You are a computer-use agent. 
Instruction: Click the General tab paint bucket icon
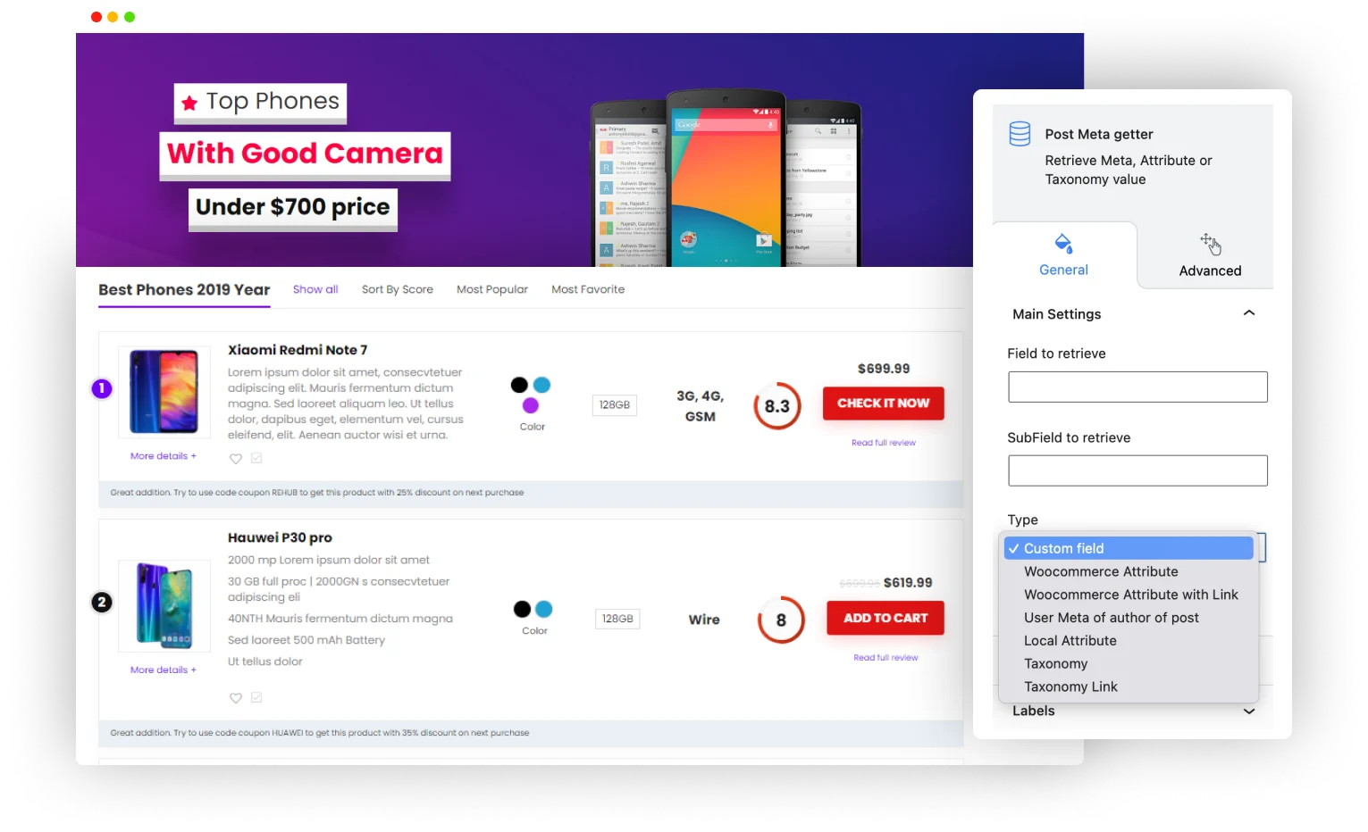coord(1063,243)
